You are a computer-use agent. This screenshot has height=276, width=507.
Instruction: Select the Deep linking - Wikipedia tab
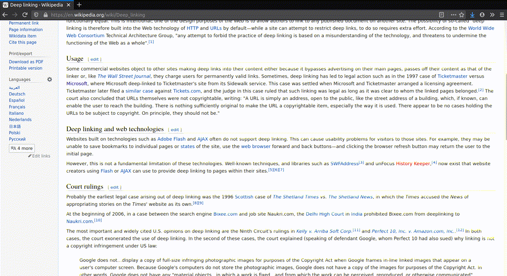[x=37, y=5]
